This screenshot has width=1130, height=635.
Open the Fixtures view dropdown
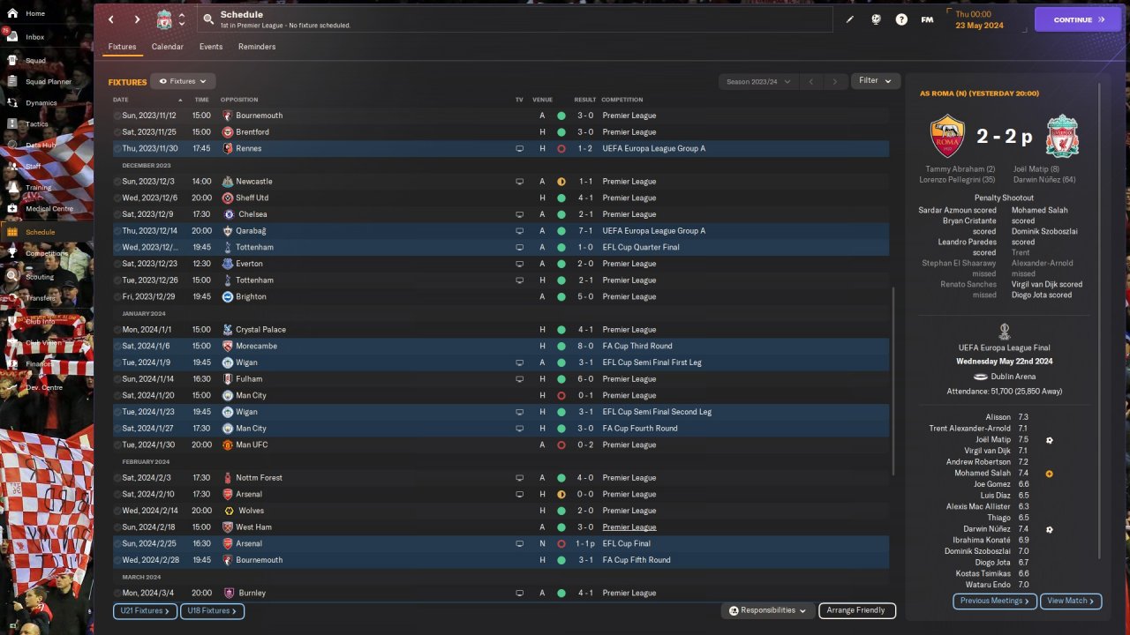(183, 81)
